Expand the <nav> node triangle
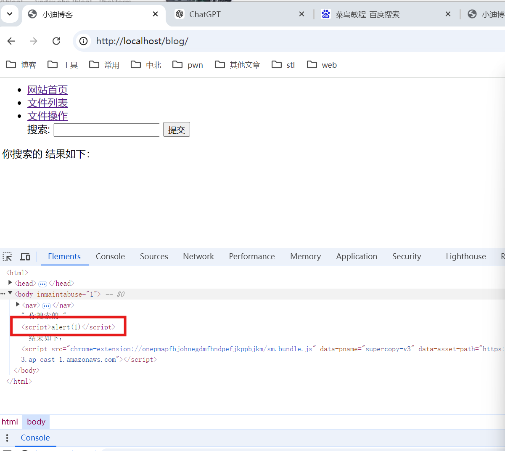The width and height of the screenshot is (505, 451). pos(18,304)
